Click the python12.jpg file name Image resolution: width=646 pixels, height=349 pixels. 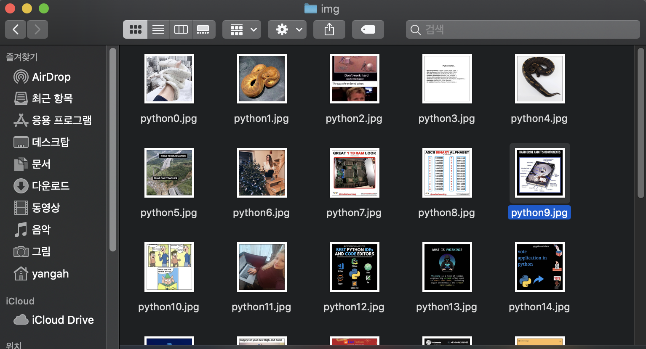[354, 307]
